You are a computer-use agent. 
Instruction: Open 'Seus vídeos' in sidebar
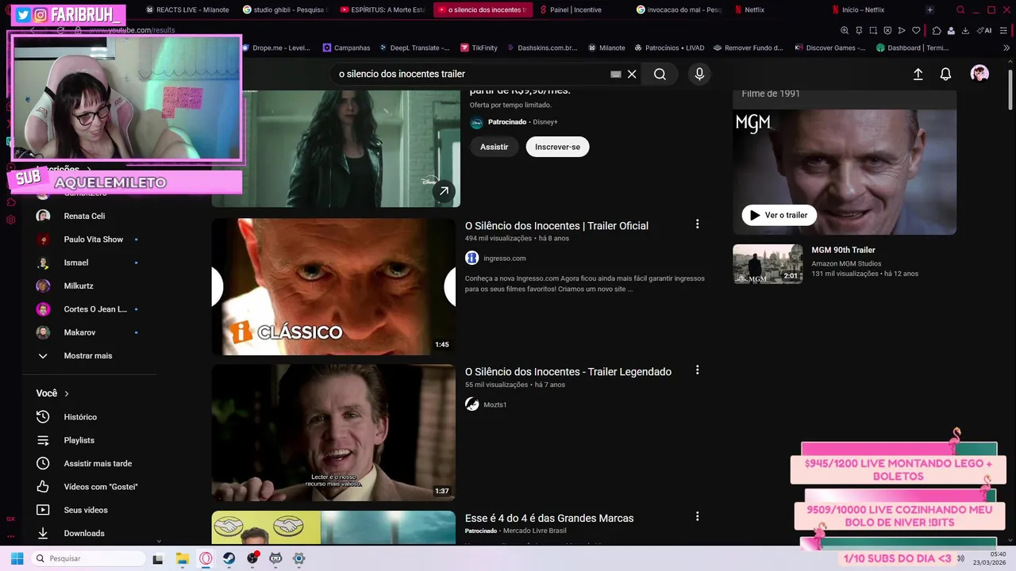pyautogui.click(x=87, y=510)
